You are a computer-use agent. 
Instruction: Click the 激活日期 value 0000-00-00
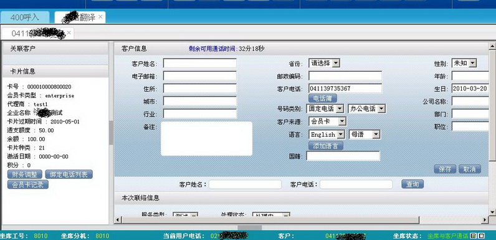coord(54,156)
